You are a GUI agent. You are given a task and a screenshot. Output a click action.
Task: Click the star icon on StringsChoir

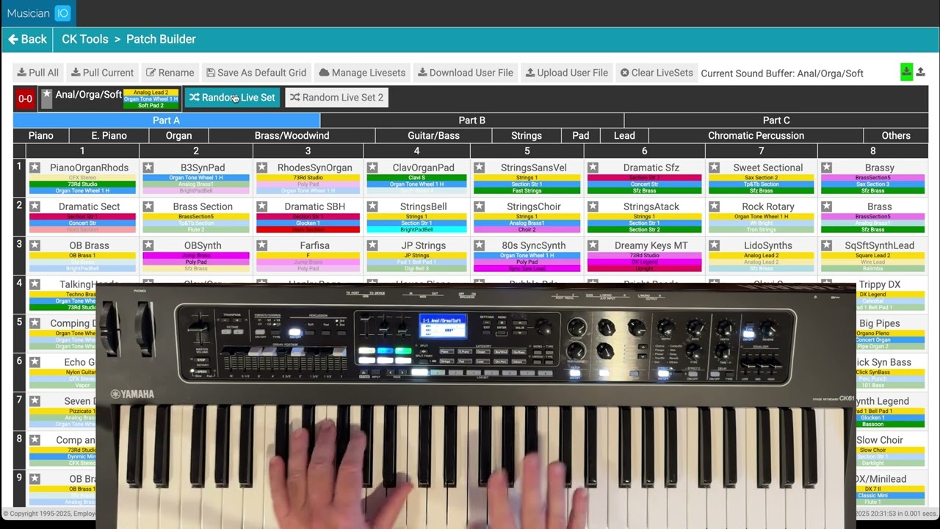pyautogui.click(x=479, y=206)
